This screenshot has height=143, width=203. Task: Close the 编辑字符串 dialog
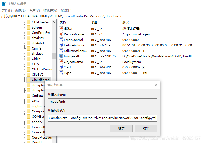[156, 85]
